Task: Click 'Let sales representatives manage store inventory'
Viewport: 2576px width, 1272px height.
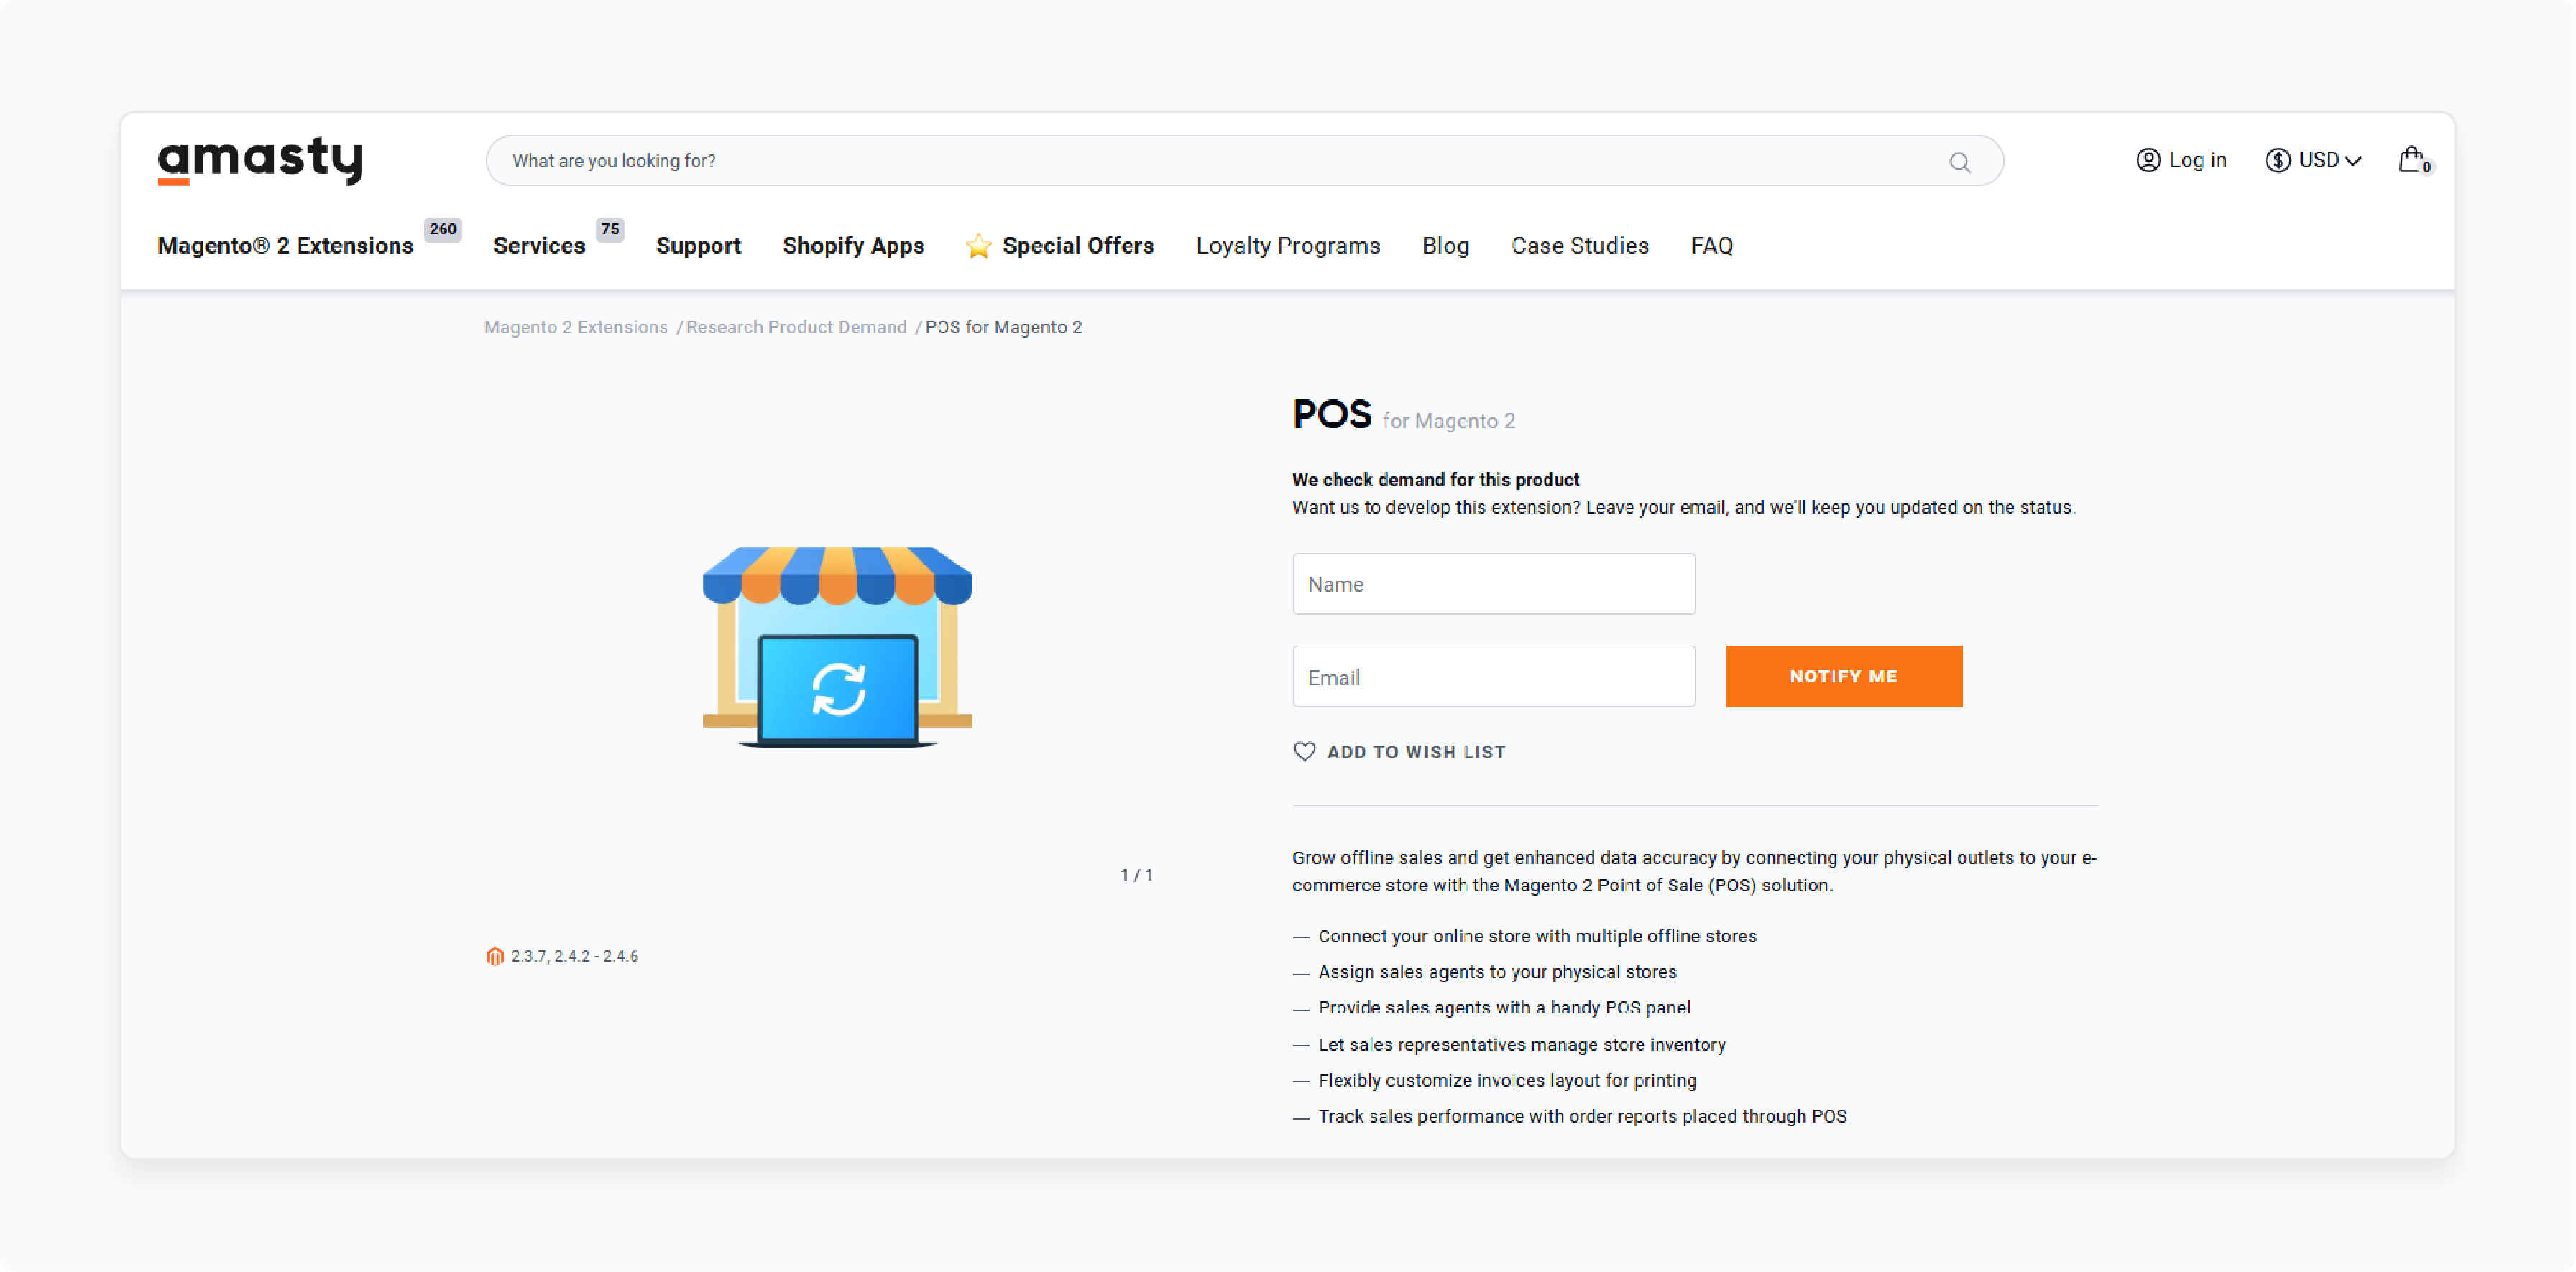Action: [x=1522, y=1045]
